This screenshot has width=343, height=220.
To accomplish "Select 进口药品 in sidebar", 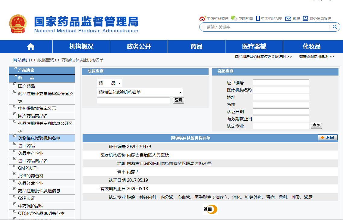I will click(x=27, y=146).
